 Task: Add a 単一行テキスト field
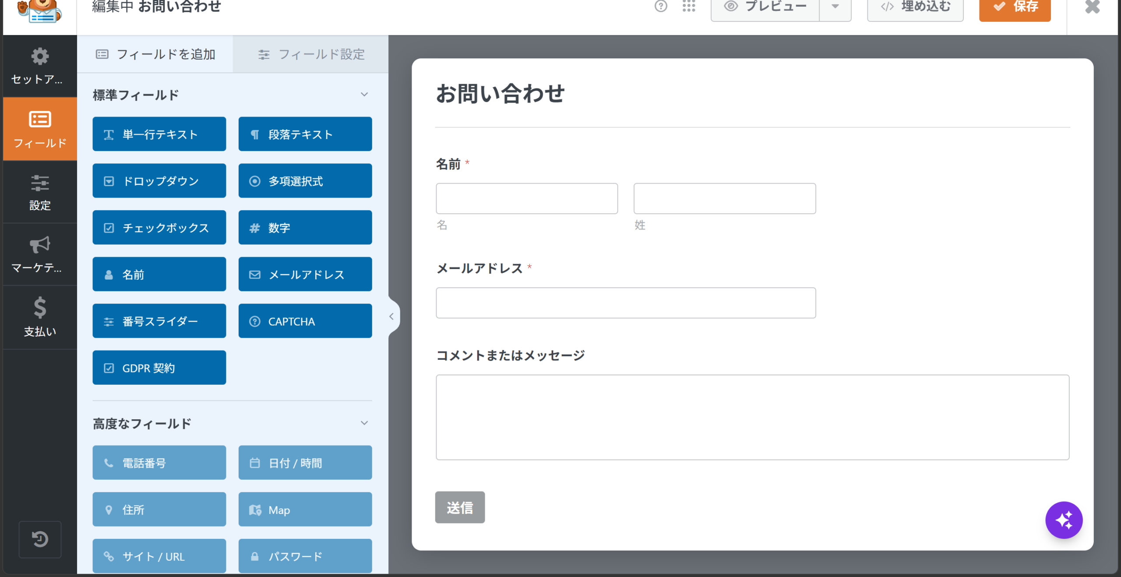point(159,134)
